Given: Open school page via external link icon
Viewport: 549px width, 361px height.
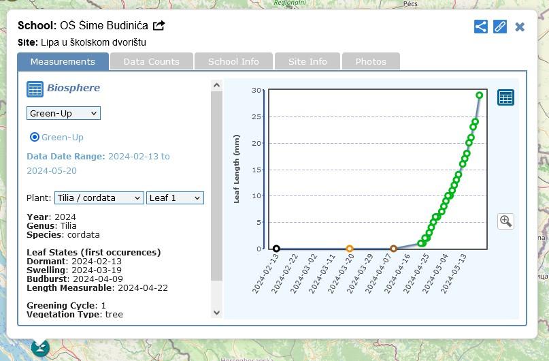Looking at the screenshot, I should pyautogui.click(x=159, y=26).
